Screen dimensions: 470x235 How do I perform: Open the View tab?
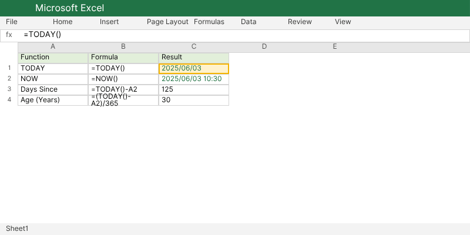[x=343, y=22]
